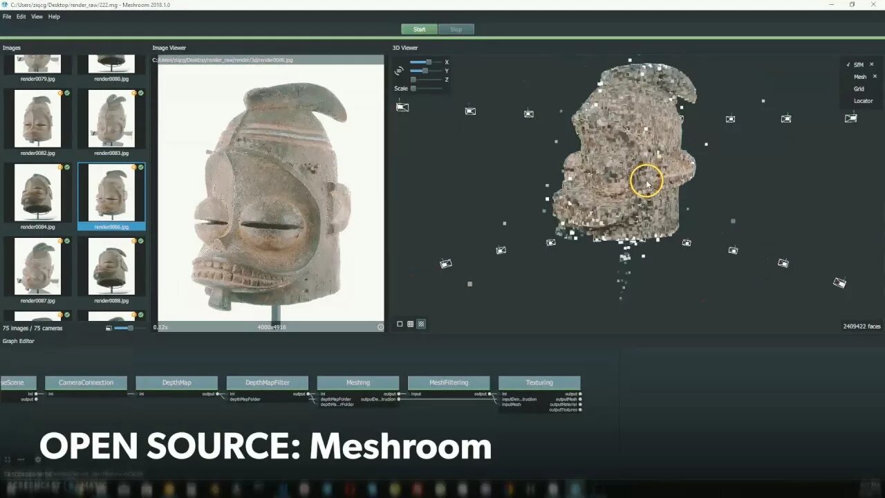Click orange intrinsics badge on render0083.jpg
The image size is (885, 498).
click(x=135, y=93)
